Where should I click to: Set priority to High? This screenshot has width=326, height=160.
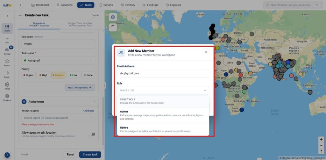pyautogui.click(x=43, y=75)
